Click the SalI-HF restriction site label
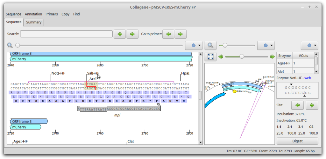Image resolution: width=326 pixels, height=159 pixels. [x=93, y=73]
